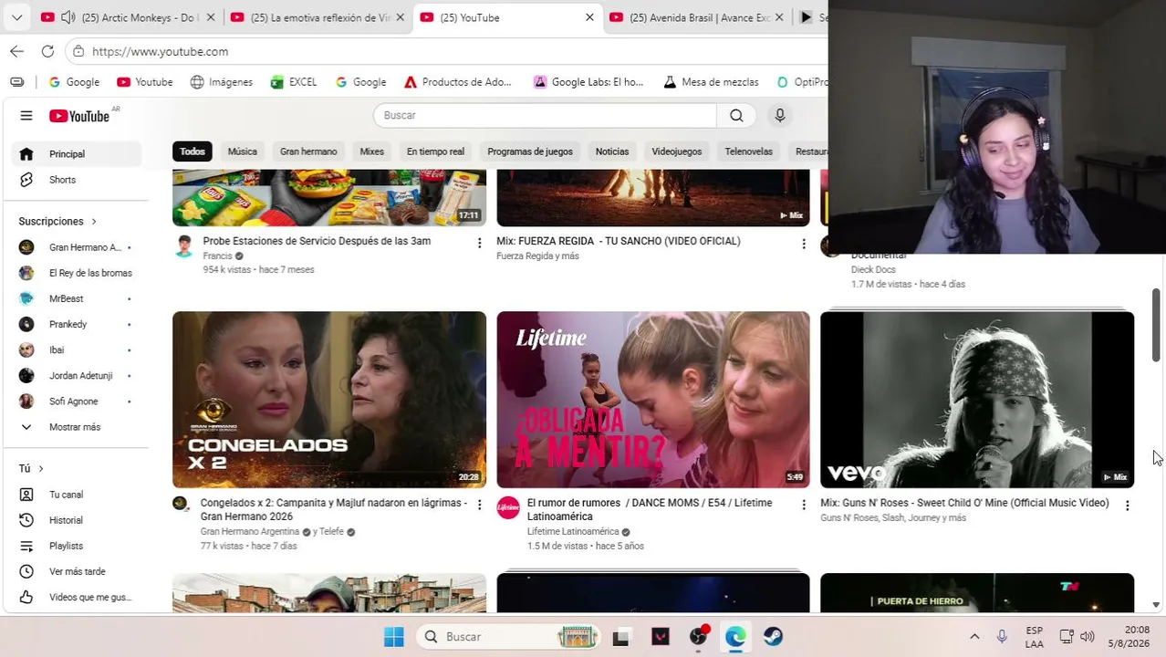Open Guns N' Roses Sweet Child thumbnail

tap(977, 400)
